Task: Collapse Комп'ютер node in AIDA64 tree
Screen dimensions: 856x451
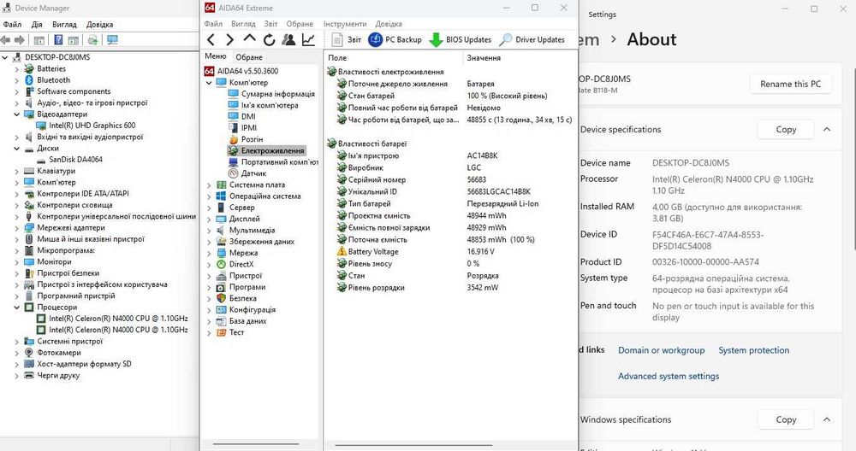Action: click(x=209, y=83)
